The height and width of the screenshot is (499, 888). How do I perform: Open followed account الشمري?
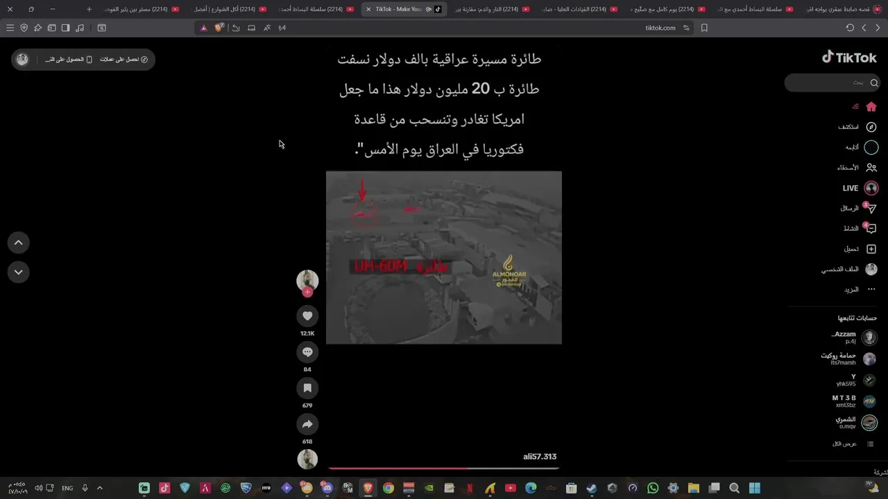pos(856,422)
